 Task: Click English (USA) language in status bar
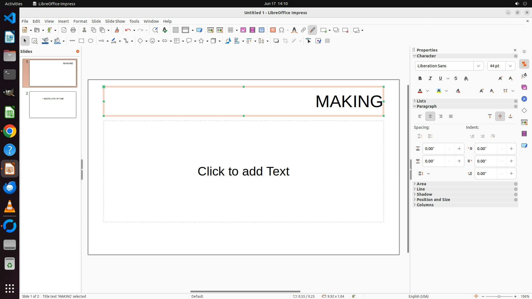click(x=418, y=296)
